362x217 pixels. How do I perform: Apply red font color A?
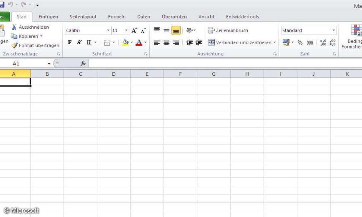139,42
